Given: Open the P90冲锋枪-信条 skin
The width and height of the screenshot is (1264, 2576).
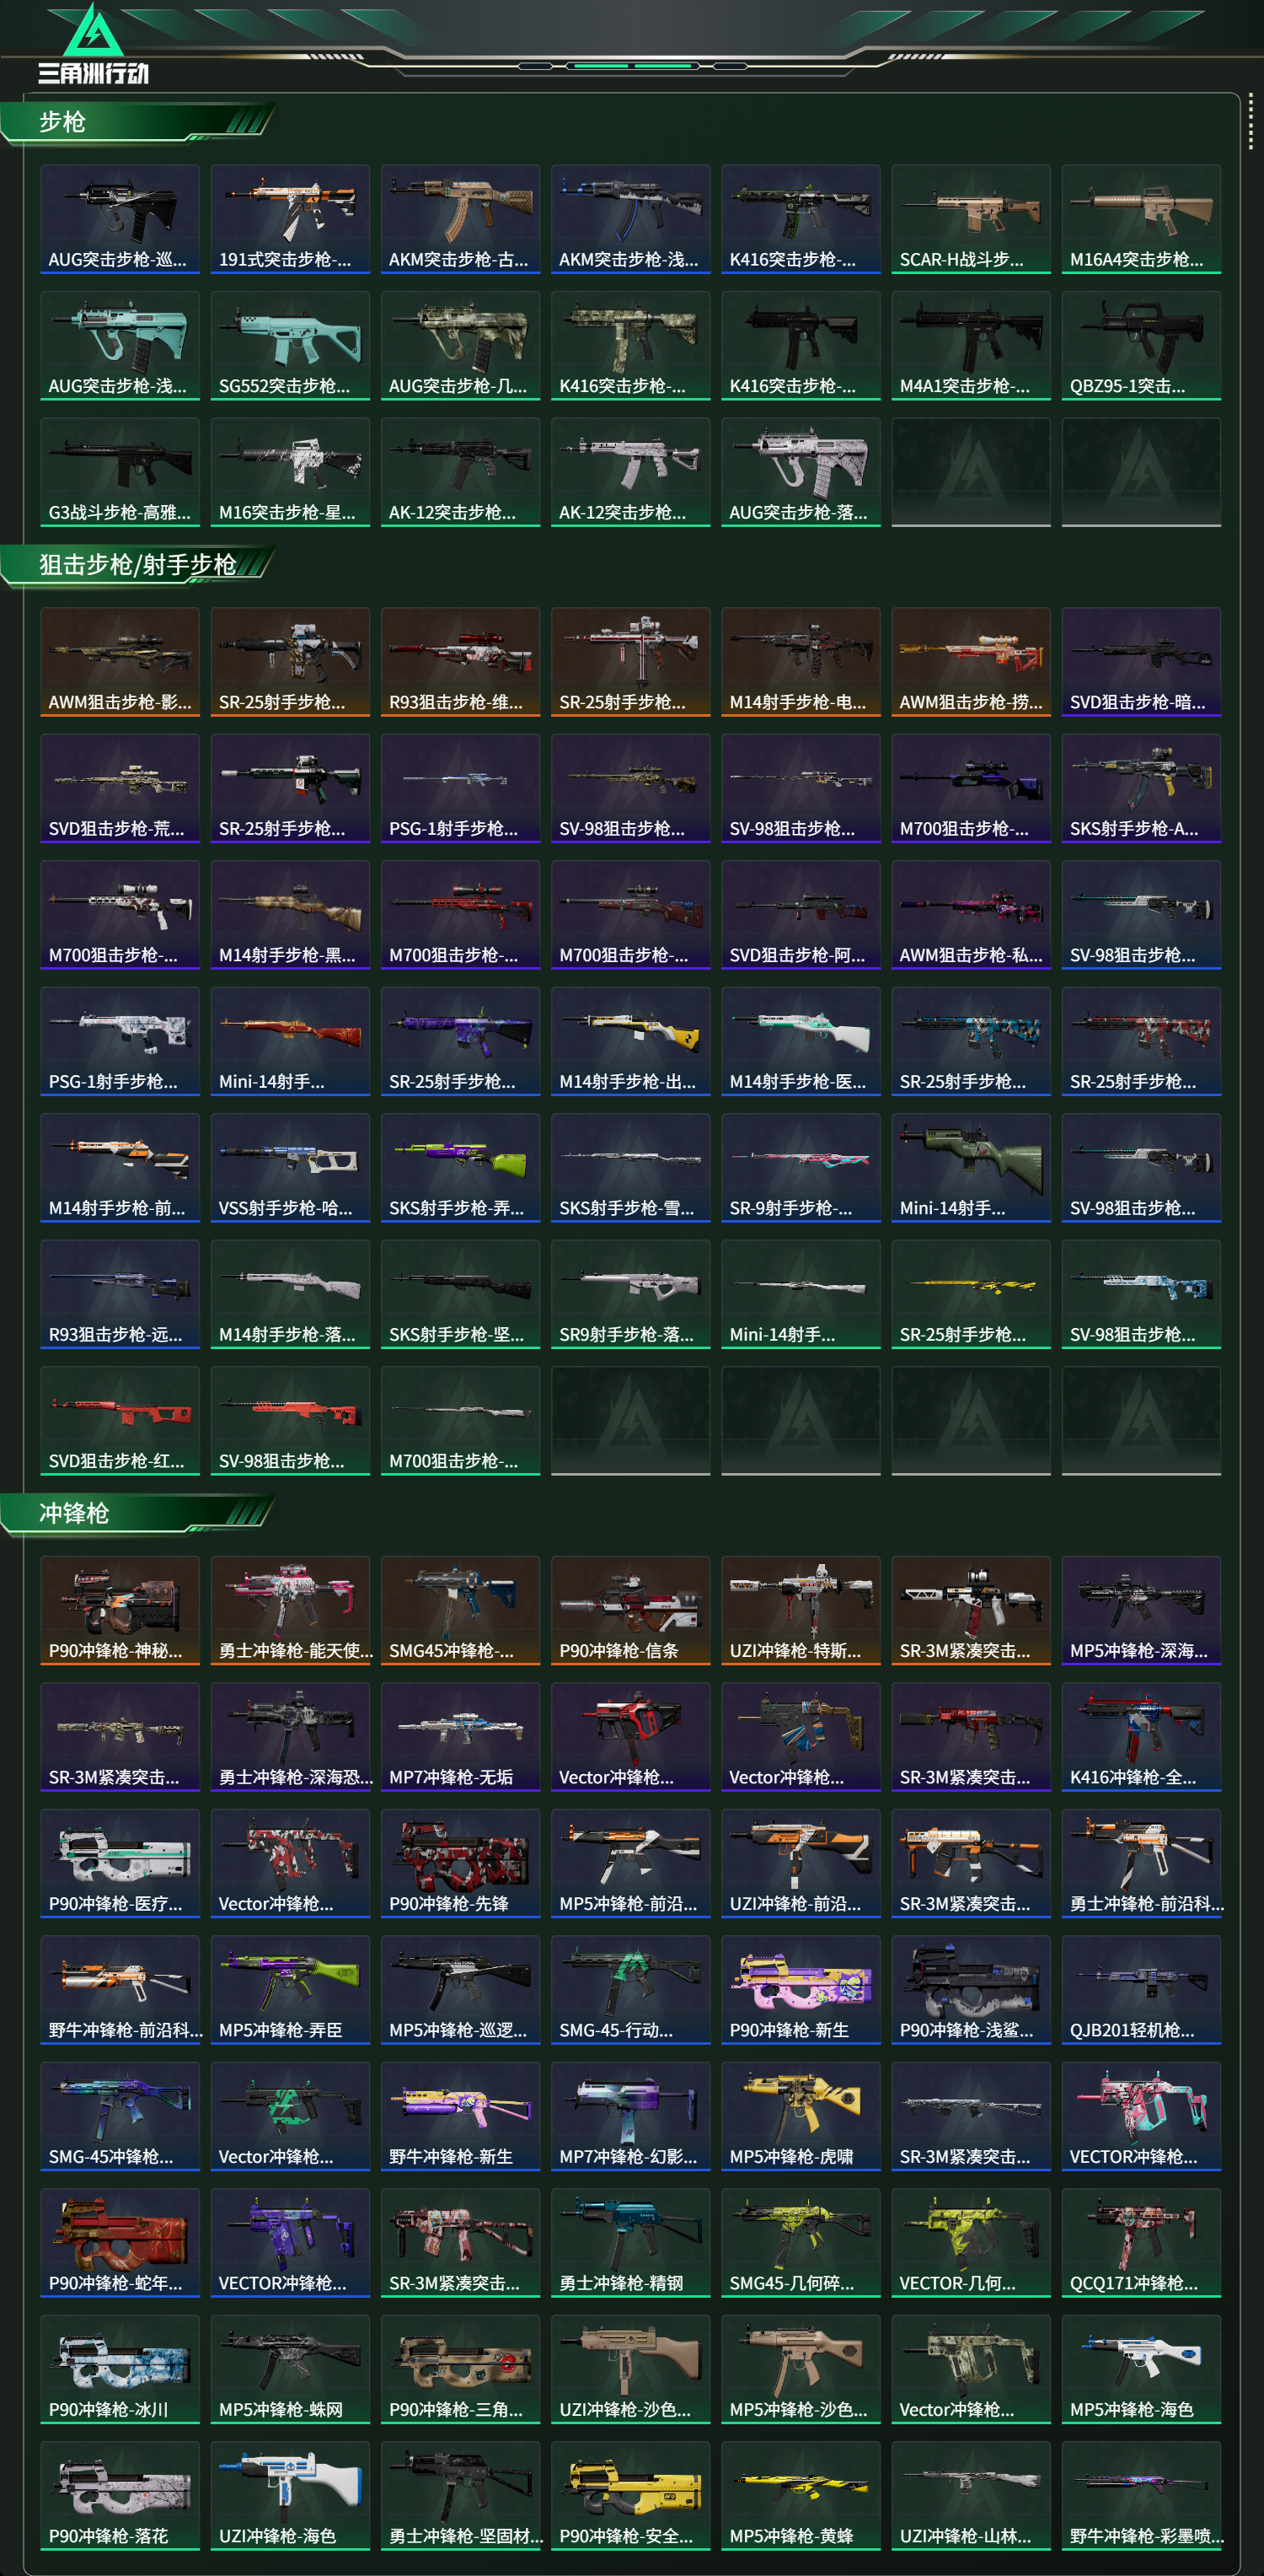Looking at the screenshot, I should tap(630, 1610).
